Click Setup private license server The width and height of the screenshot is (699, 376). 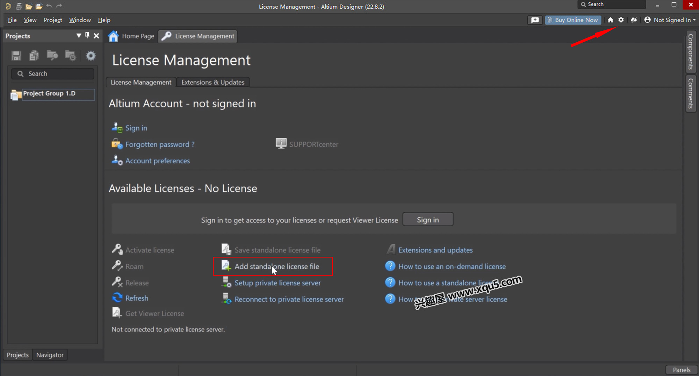click(278, 283)
